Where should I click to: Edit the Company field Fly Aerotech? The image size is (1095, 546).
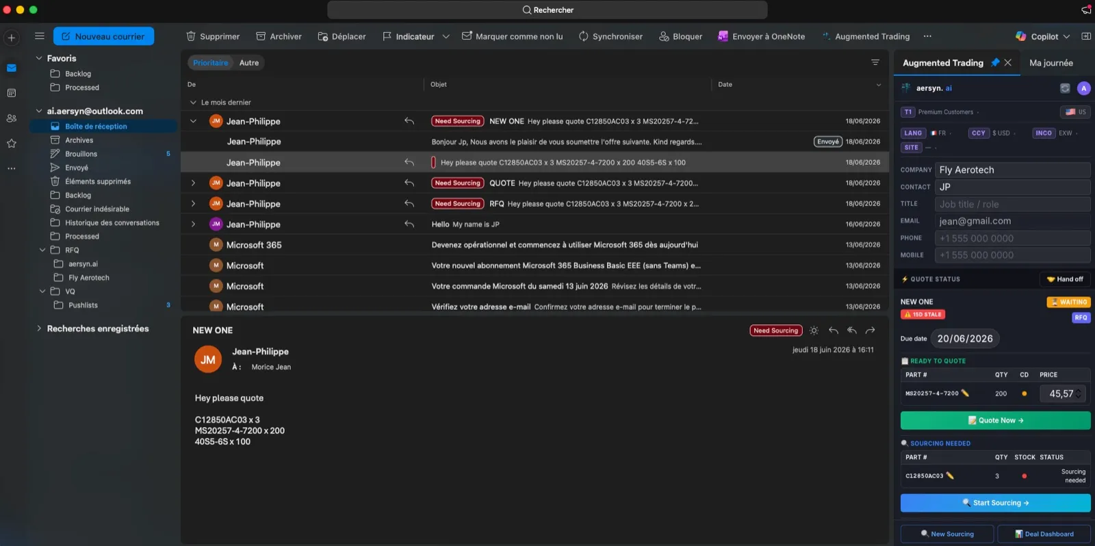coord(1012,170)
